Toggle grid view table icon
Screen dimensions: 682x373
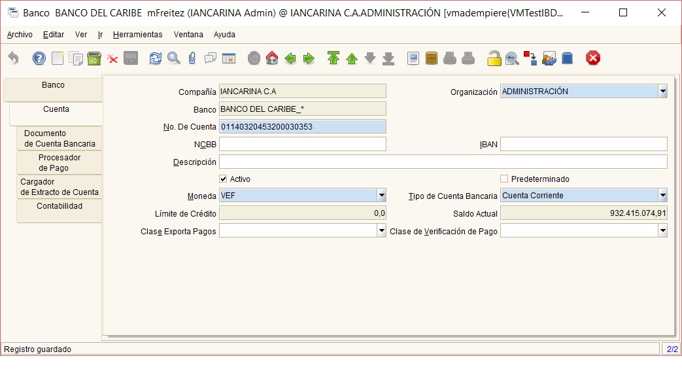tap(229, 58)
